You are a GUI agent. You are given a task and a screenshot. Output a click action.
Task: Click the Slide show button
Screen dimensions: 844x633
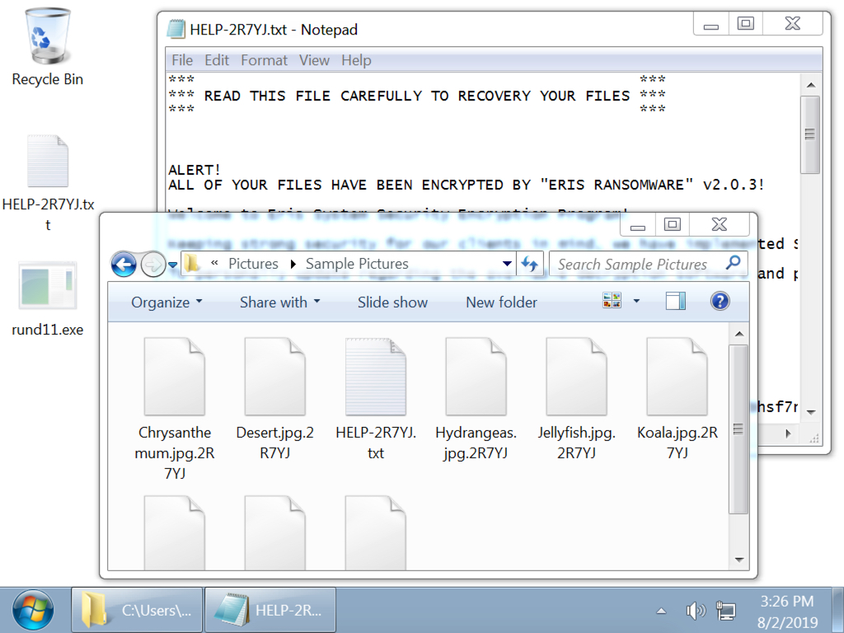click(392, 302)
